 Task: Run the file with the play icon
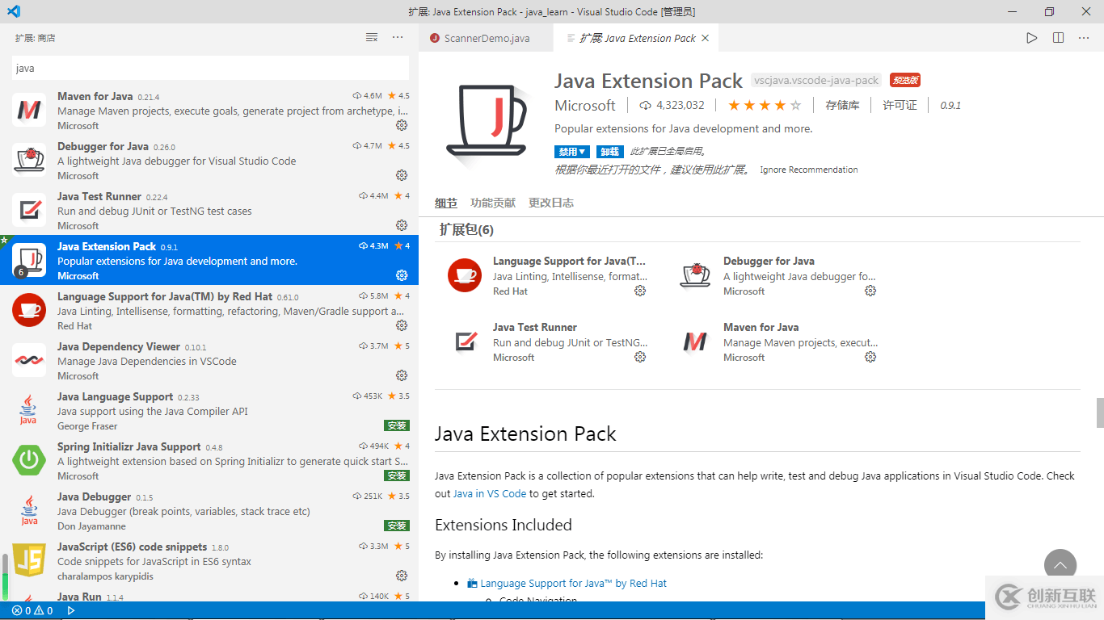tap(1032, 38)
